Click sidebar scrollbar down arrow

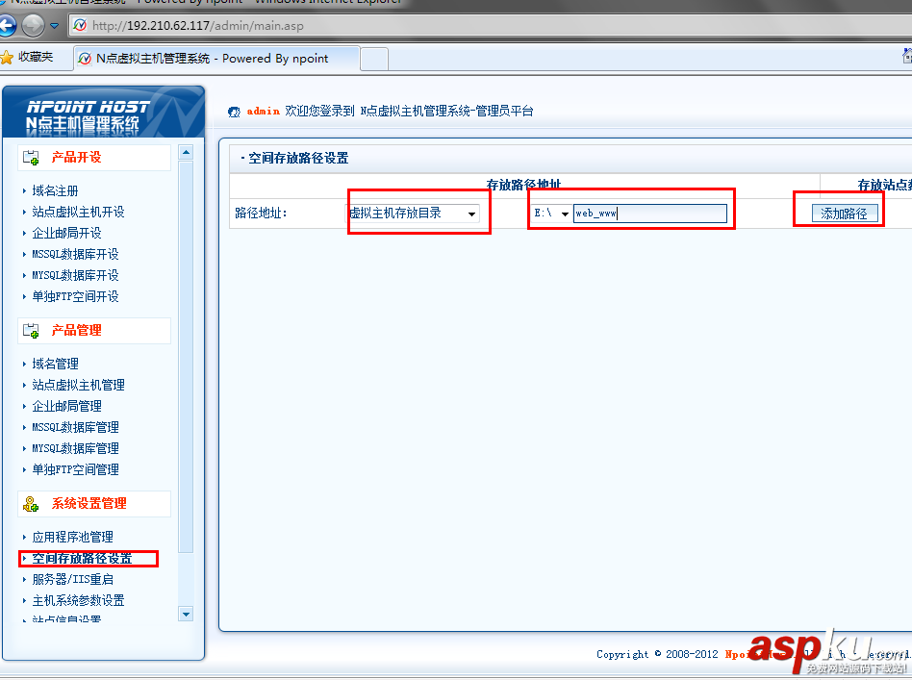186,615
